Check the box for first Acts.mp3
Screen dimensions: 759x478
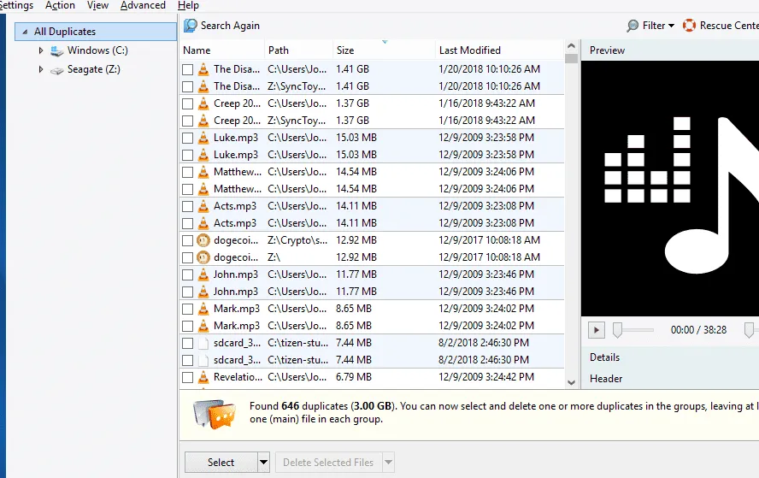click(188, 206)
